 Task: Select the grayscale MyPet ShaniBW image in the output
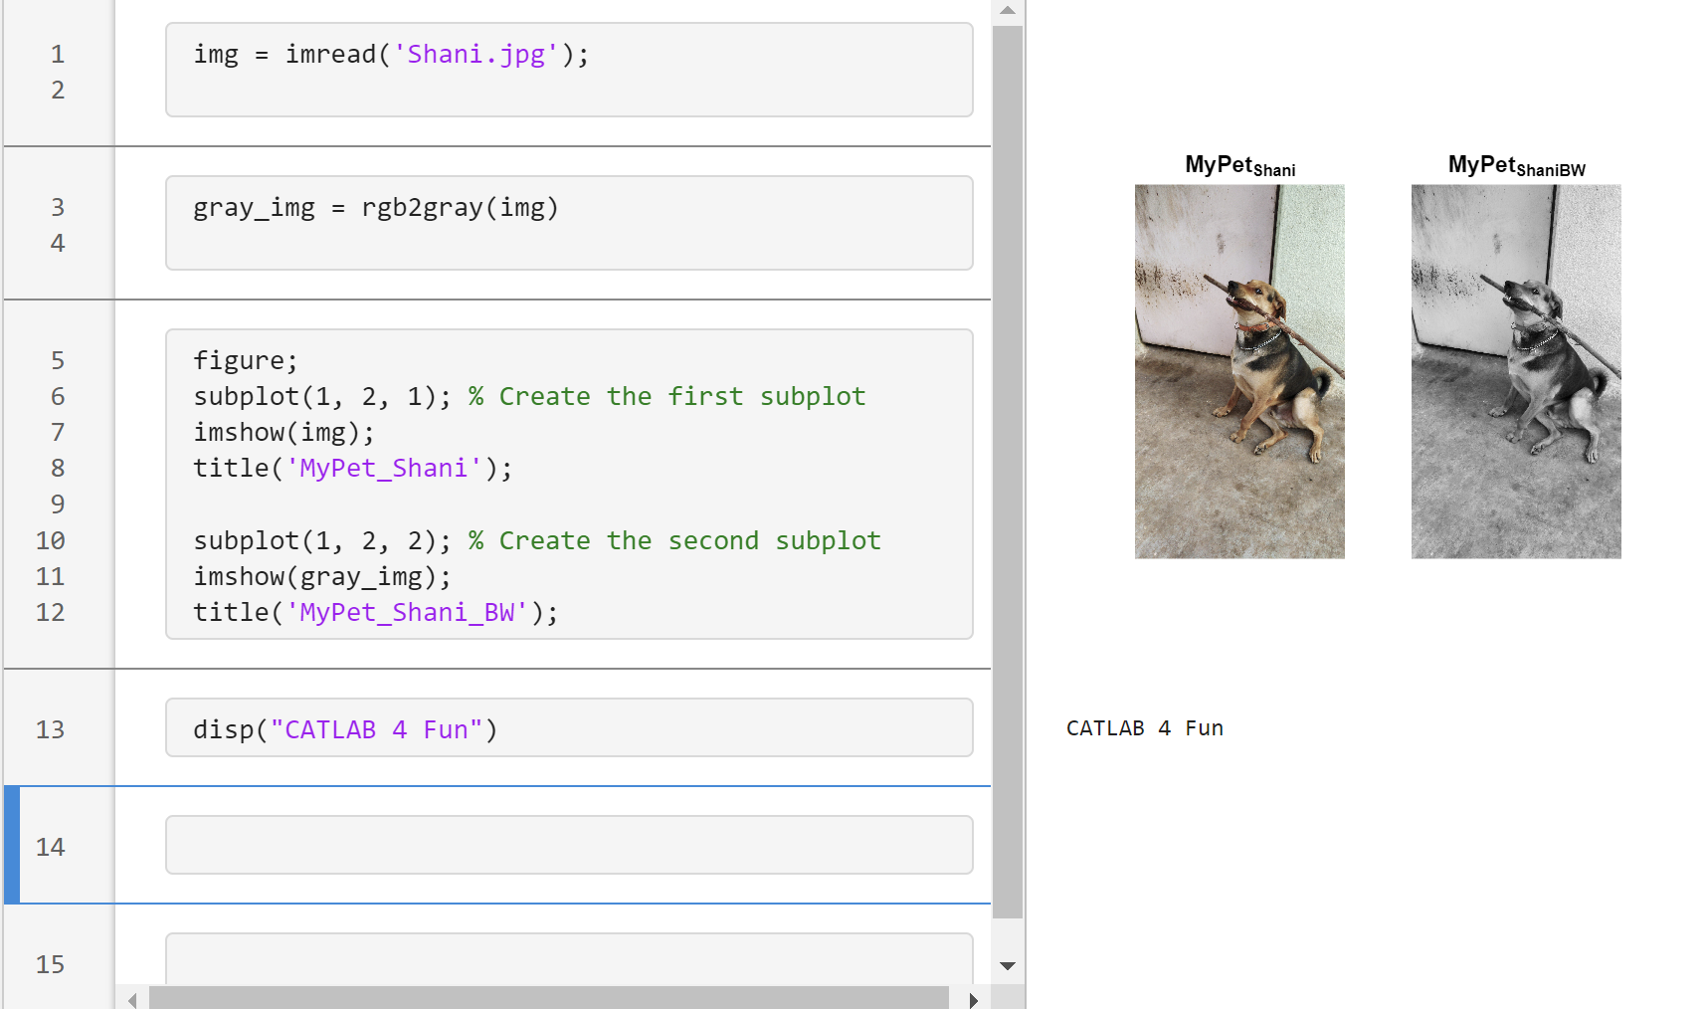coord(1516,371)
